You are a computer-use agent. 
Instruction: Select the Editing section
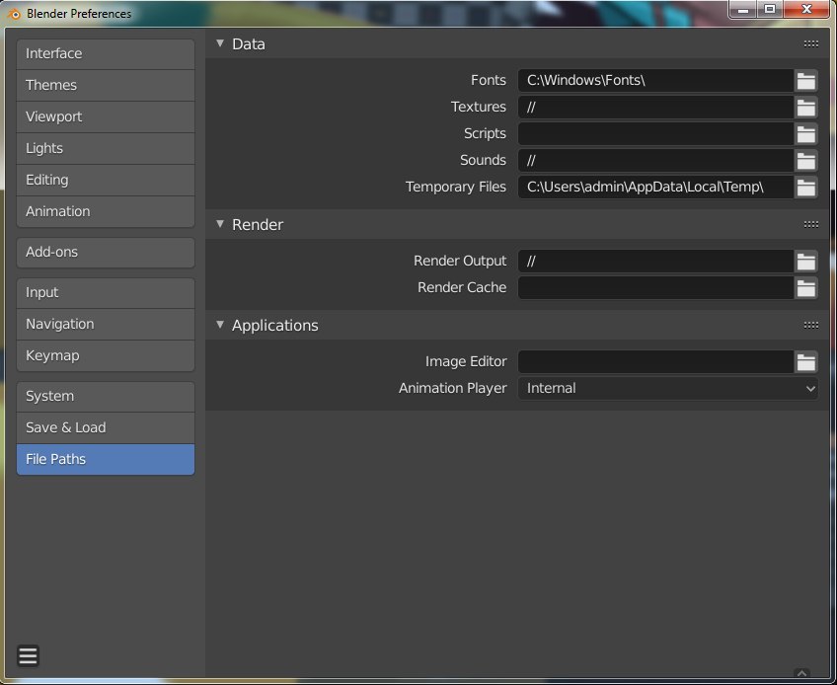pyautogui.click(x=106, y=180)
